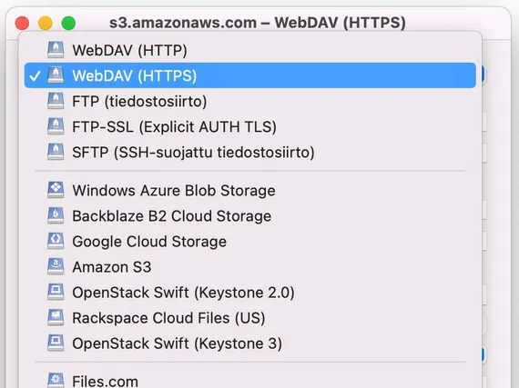Click the Amazon S3 drive icon
Viewport: 519px width, 388px height.
click(x=56, y=266)
